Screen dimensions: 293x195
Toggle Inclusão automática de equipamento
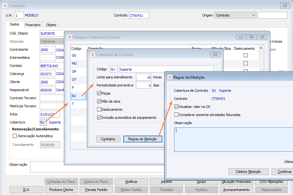click(x=99, y=118)
